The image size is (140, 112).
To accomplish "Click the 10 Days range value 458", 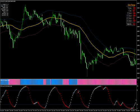I will tap(134, 16).
